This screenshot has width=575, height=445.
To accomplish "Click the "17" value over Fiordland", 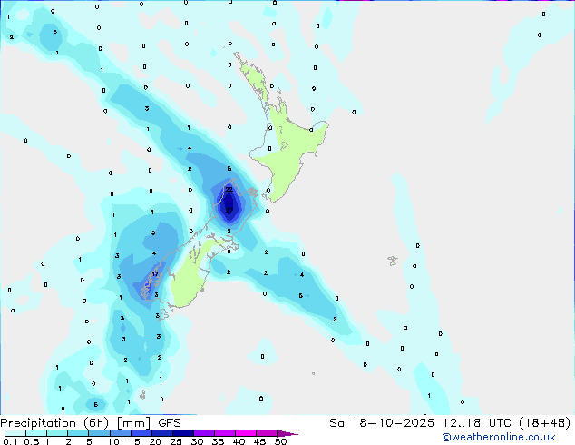I will click(x=155, y=273).
